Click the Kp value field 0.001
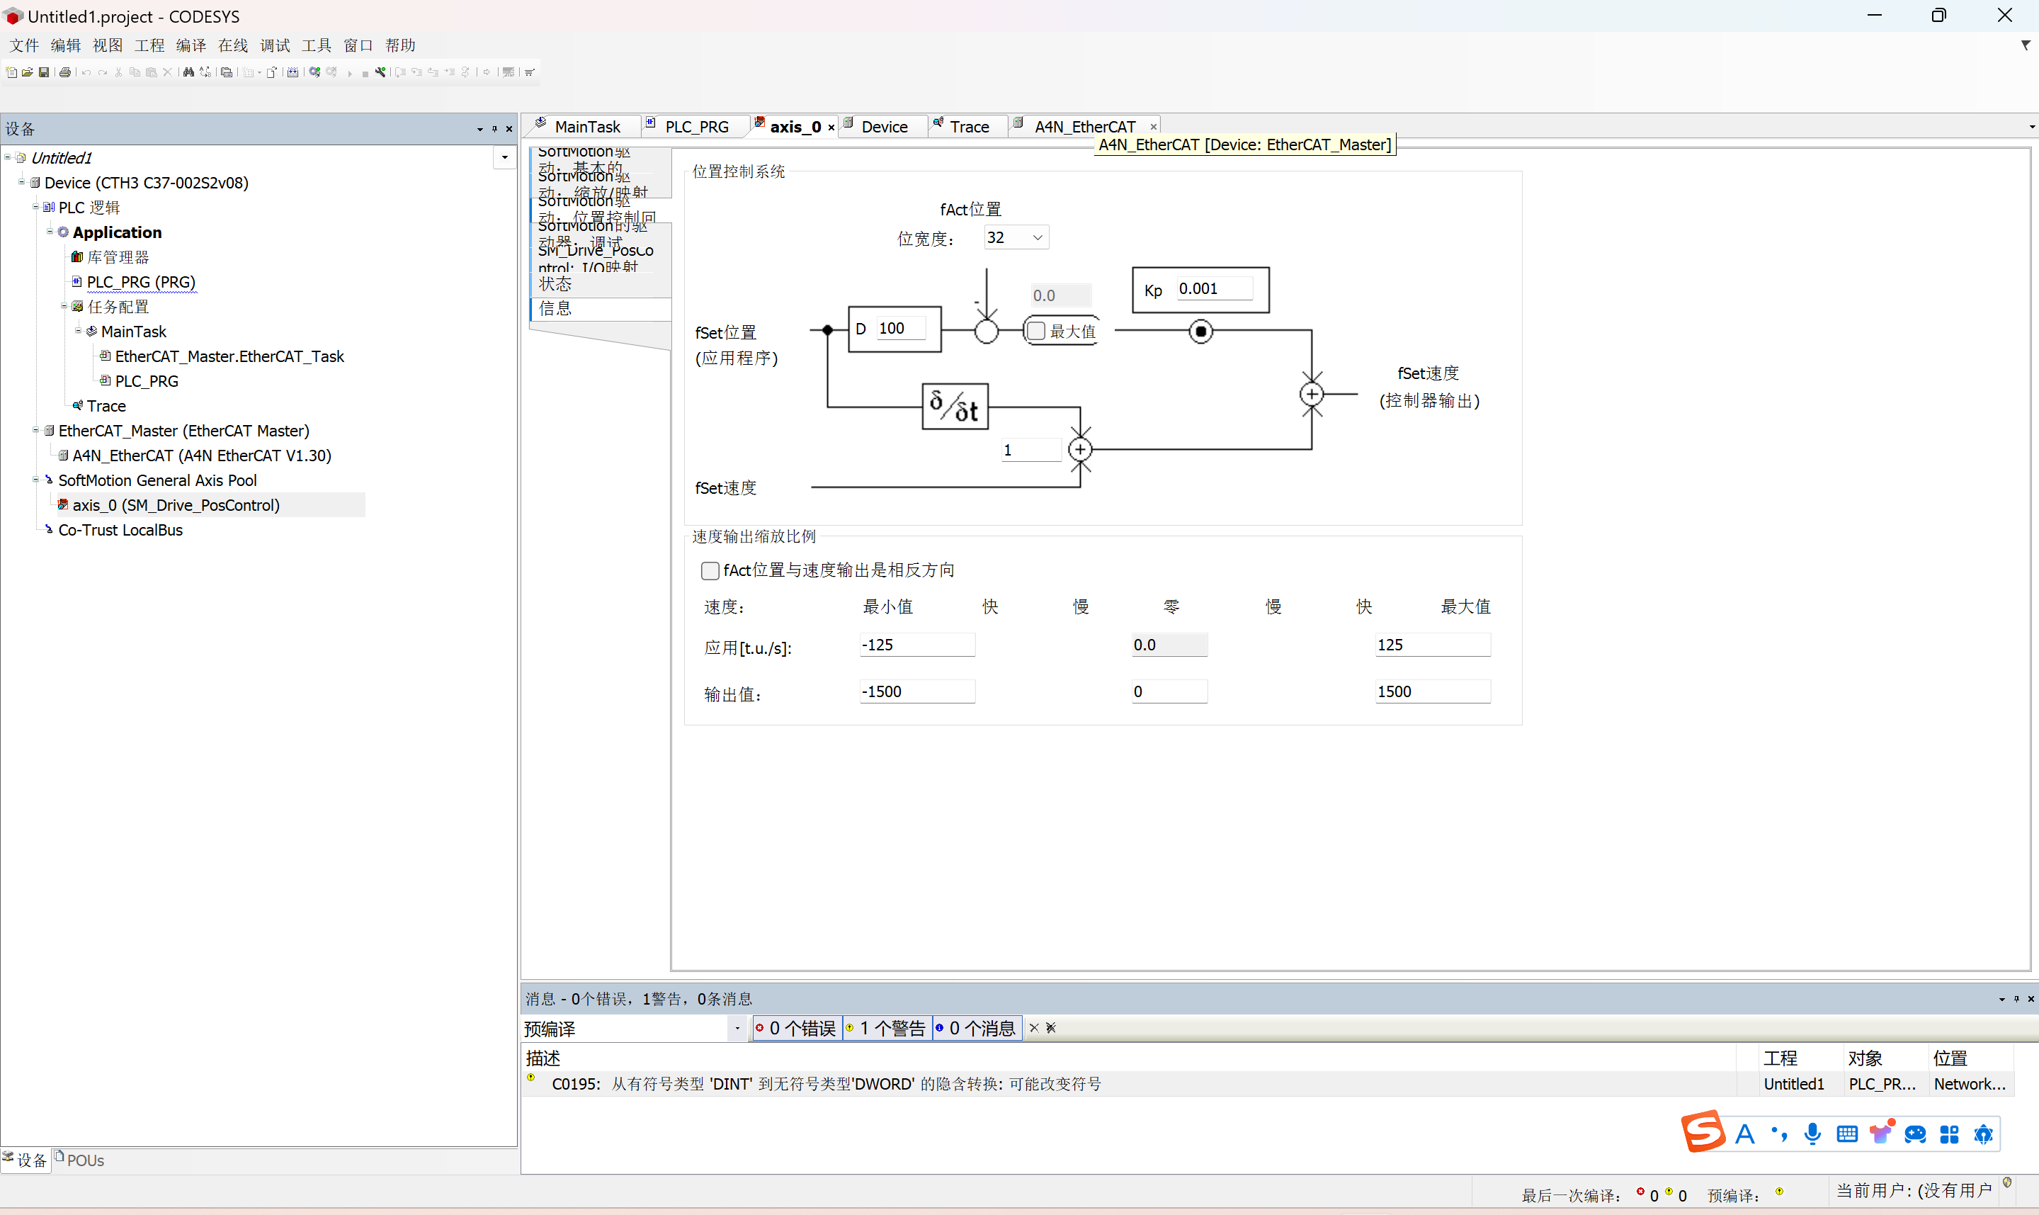Screen dimensions: 2039x1215 pos(1215,288)
